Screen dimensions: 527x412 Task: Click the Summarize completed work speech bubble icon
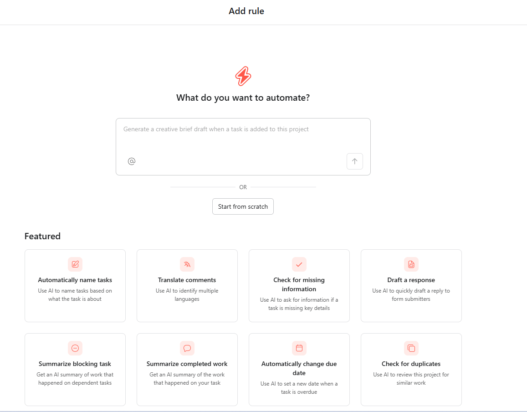point(187,348)
